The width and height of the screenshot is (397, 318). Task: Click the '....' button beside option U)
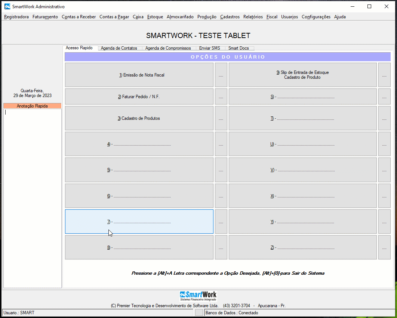point(384,144)
